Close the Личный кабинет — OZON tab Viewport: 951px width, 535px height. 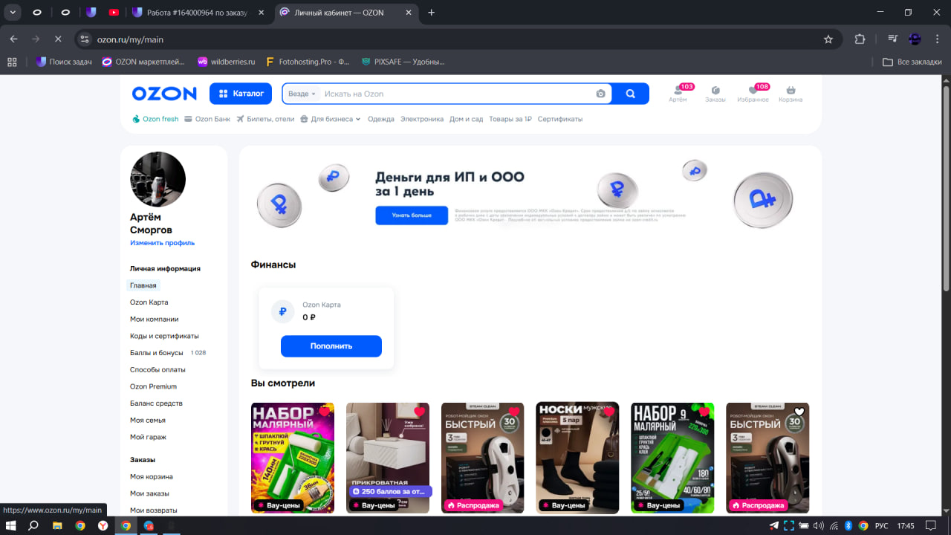(x=408, y=13)
